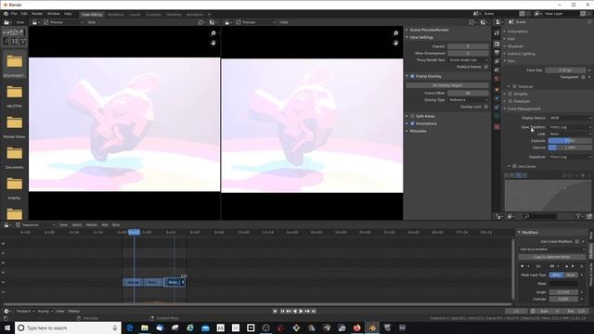This screenshot has height=334, width=594.
Task: Open Add menu in sequencer header
Action: coord(105,225)
